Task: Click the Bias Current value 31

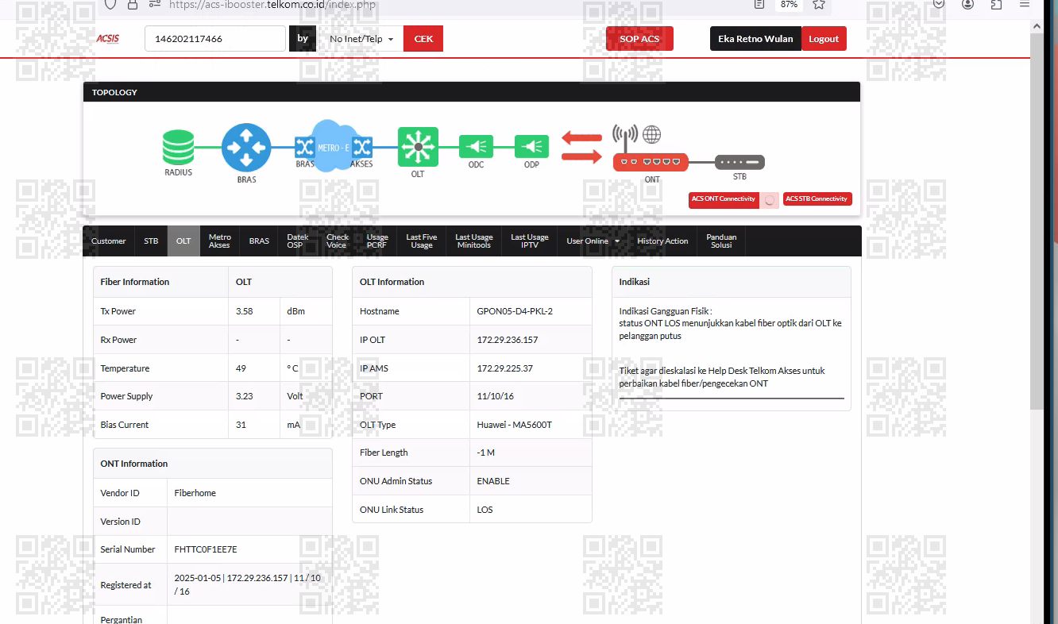Action: [x=241, y=425]
